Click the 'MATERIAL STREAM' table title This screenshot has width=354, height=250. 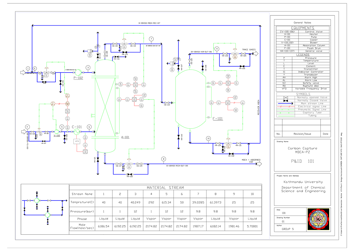pos(165,187)
